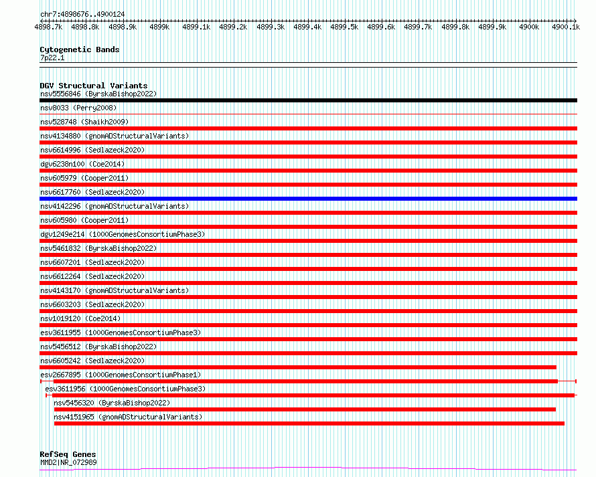
Task: Click the 4899.8k ruler mark
Action: tap(455, 27)
